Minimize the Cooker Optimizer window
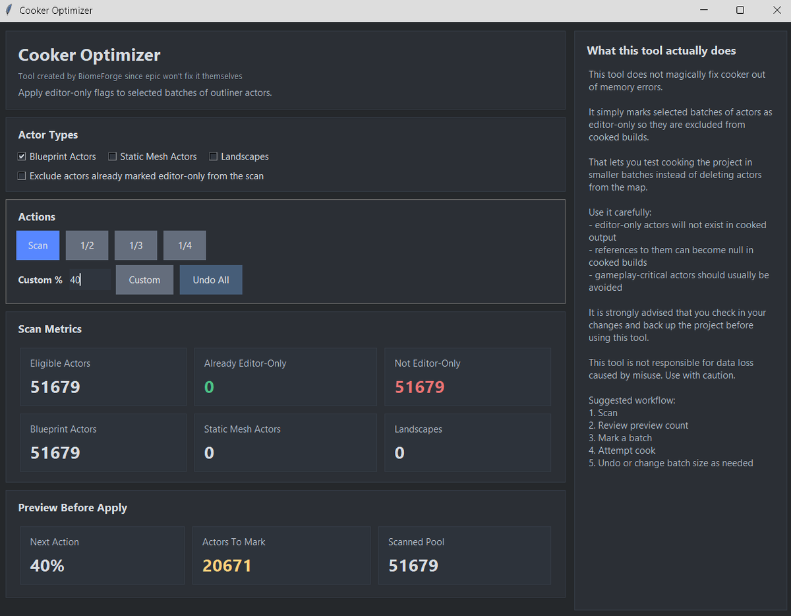 point(704,11)
